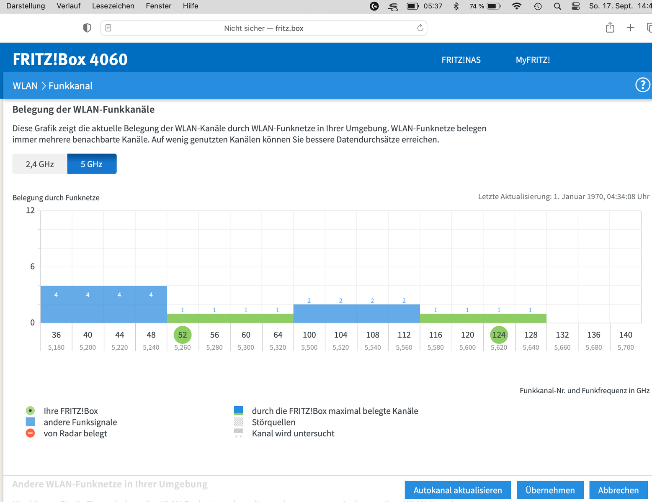652x502 pixels.
Task: Open the FRITZ!NAS link
Action: click(461, 60)
